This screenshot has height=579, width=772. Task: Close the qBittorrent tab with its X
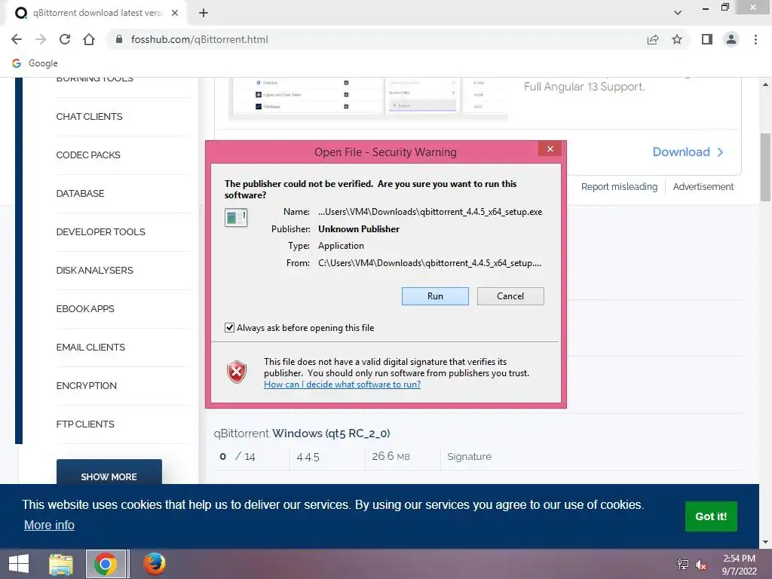[x=175, y=13]
